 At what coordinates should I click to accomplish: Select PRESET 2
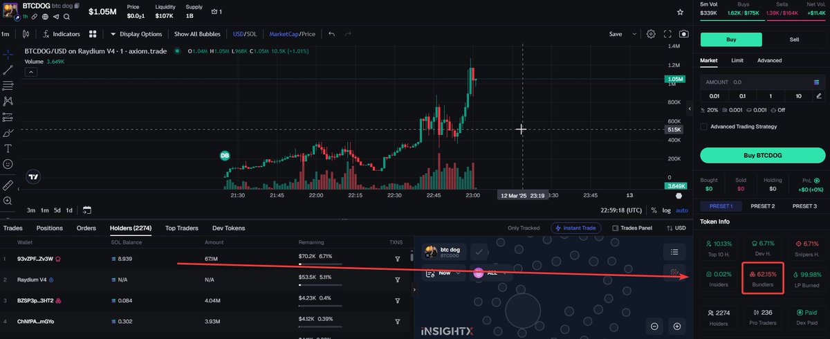(762, 206)
